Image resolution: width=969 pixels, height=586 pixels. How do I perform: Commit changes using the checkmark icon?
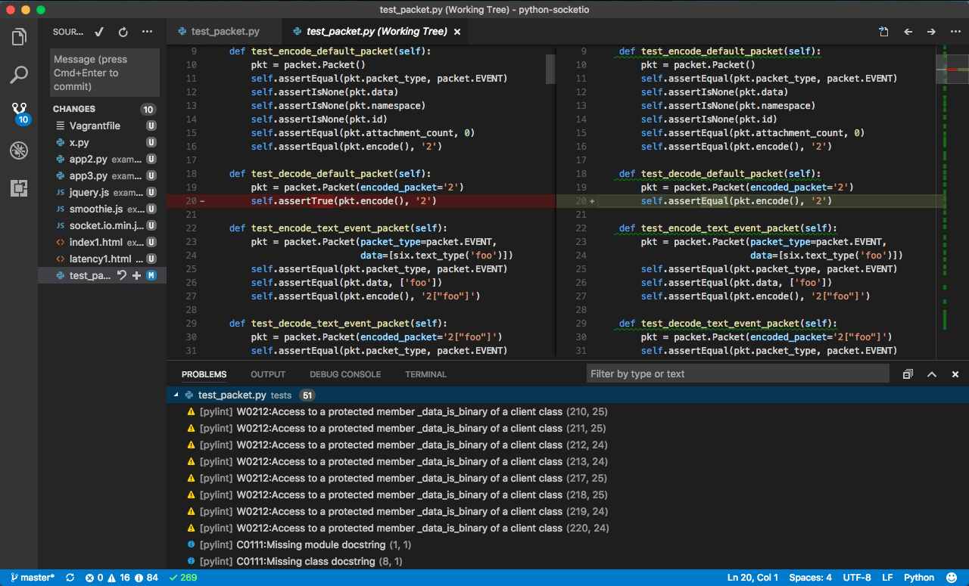[98, 32]
